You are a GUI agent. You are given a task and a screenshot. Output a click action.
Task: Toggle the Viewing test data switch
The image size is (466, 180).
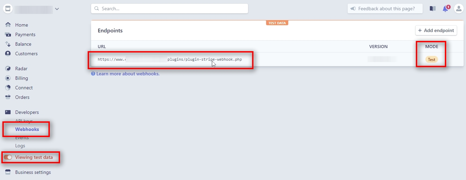click(x=8, y=157)
